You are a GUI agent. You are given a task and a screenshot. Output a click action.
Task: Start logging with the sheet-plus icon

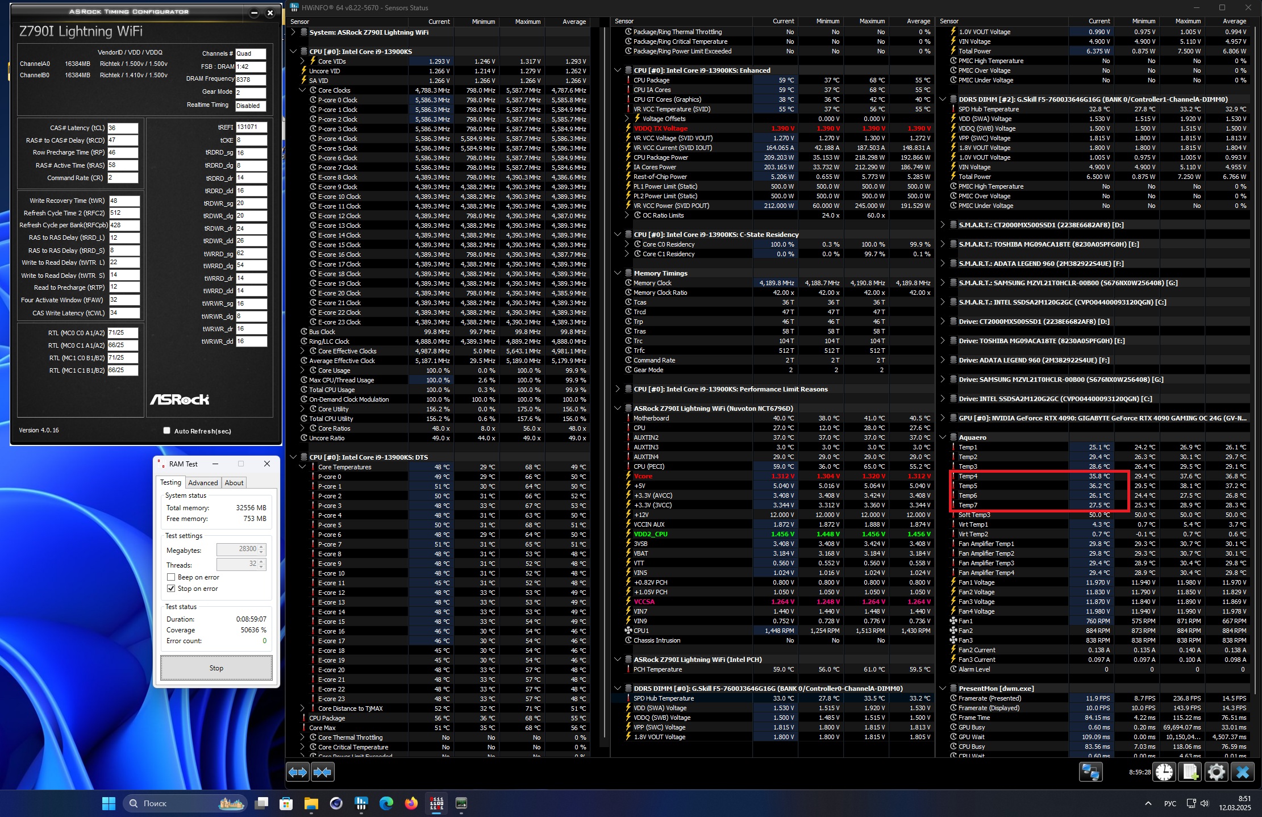1189,772
